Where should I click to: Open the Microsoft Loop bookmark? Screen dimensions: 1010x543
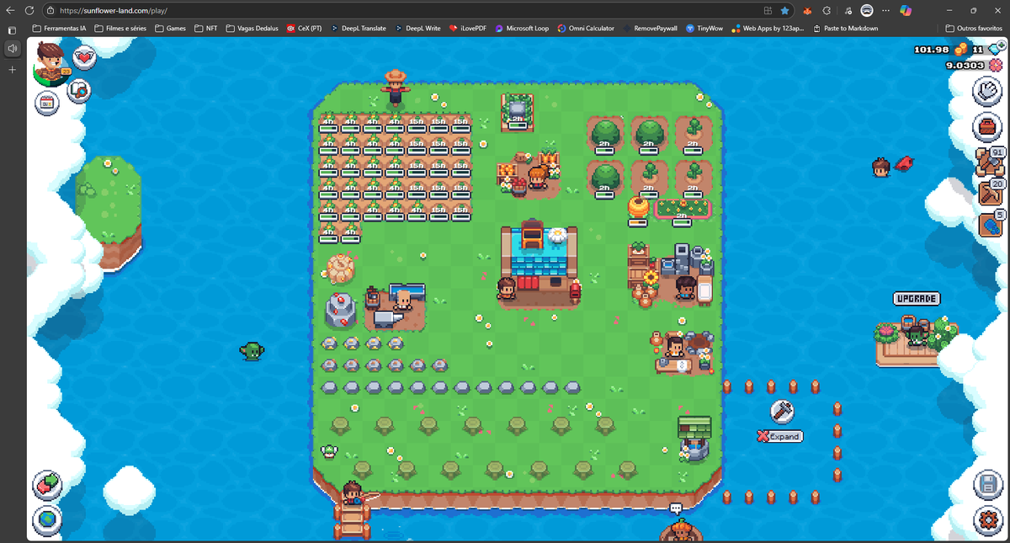(522, 28)
